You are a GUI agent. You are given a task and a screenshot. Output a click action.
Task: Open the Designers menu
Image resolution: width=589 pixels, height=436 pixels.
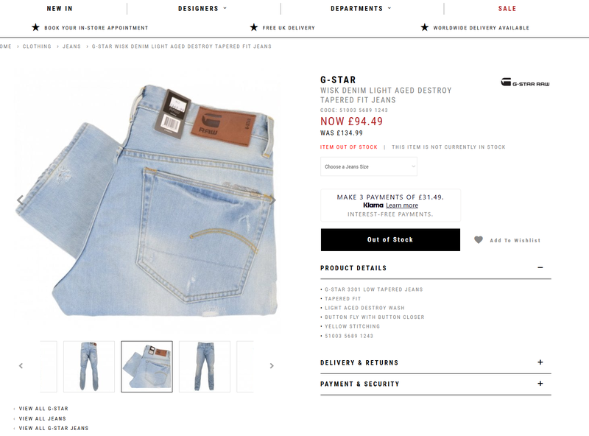click(x=202, y=8)
